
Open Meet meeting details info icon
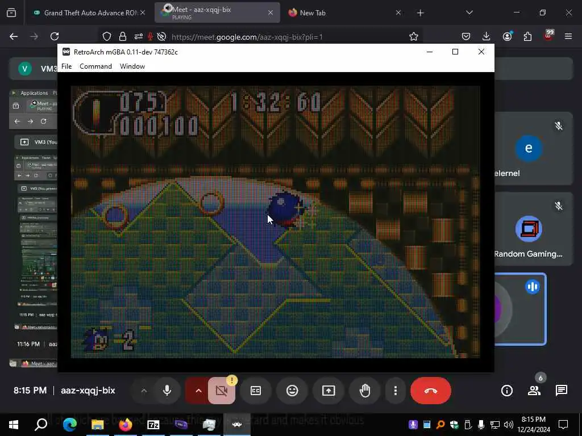(506, 391)
